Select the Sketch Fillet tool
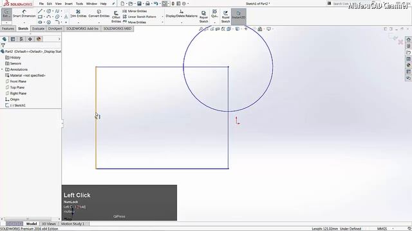Viewport: 412px width, 231px height. coord(57,22)
